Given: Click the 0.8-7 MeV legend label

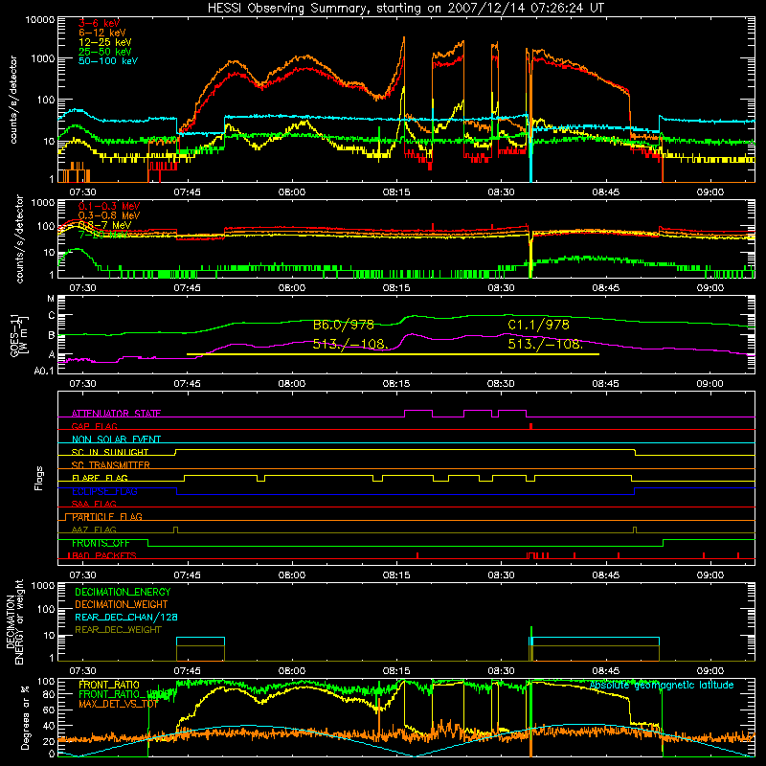Looking at the screenshot, I should pos(104,225).
